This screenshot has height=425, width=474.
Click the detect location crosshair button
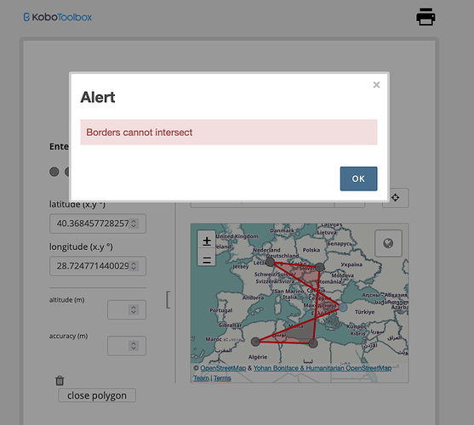tap(396, 198)
